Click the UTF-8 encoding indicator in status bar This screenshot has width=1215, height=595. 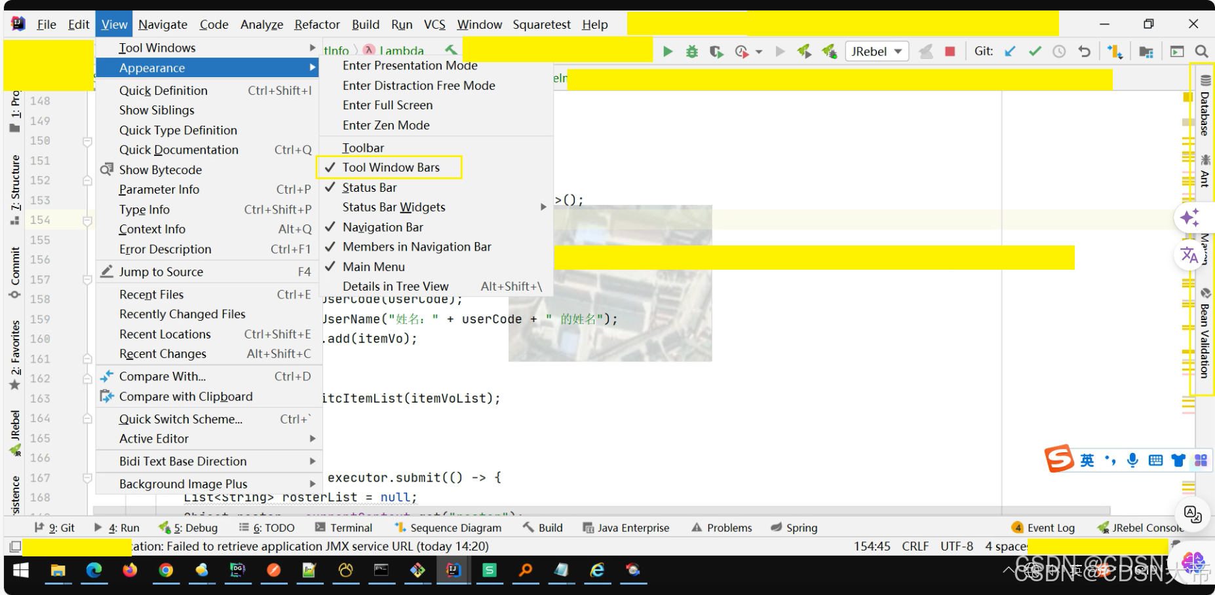click(x=956, y=546)
